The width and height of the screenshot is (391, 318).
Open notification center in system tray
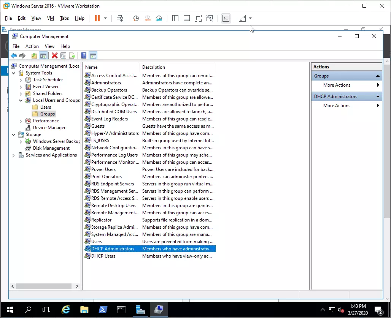tap(378, 310)
